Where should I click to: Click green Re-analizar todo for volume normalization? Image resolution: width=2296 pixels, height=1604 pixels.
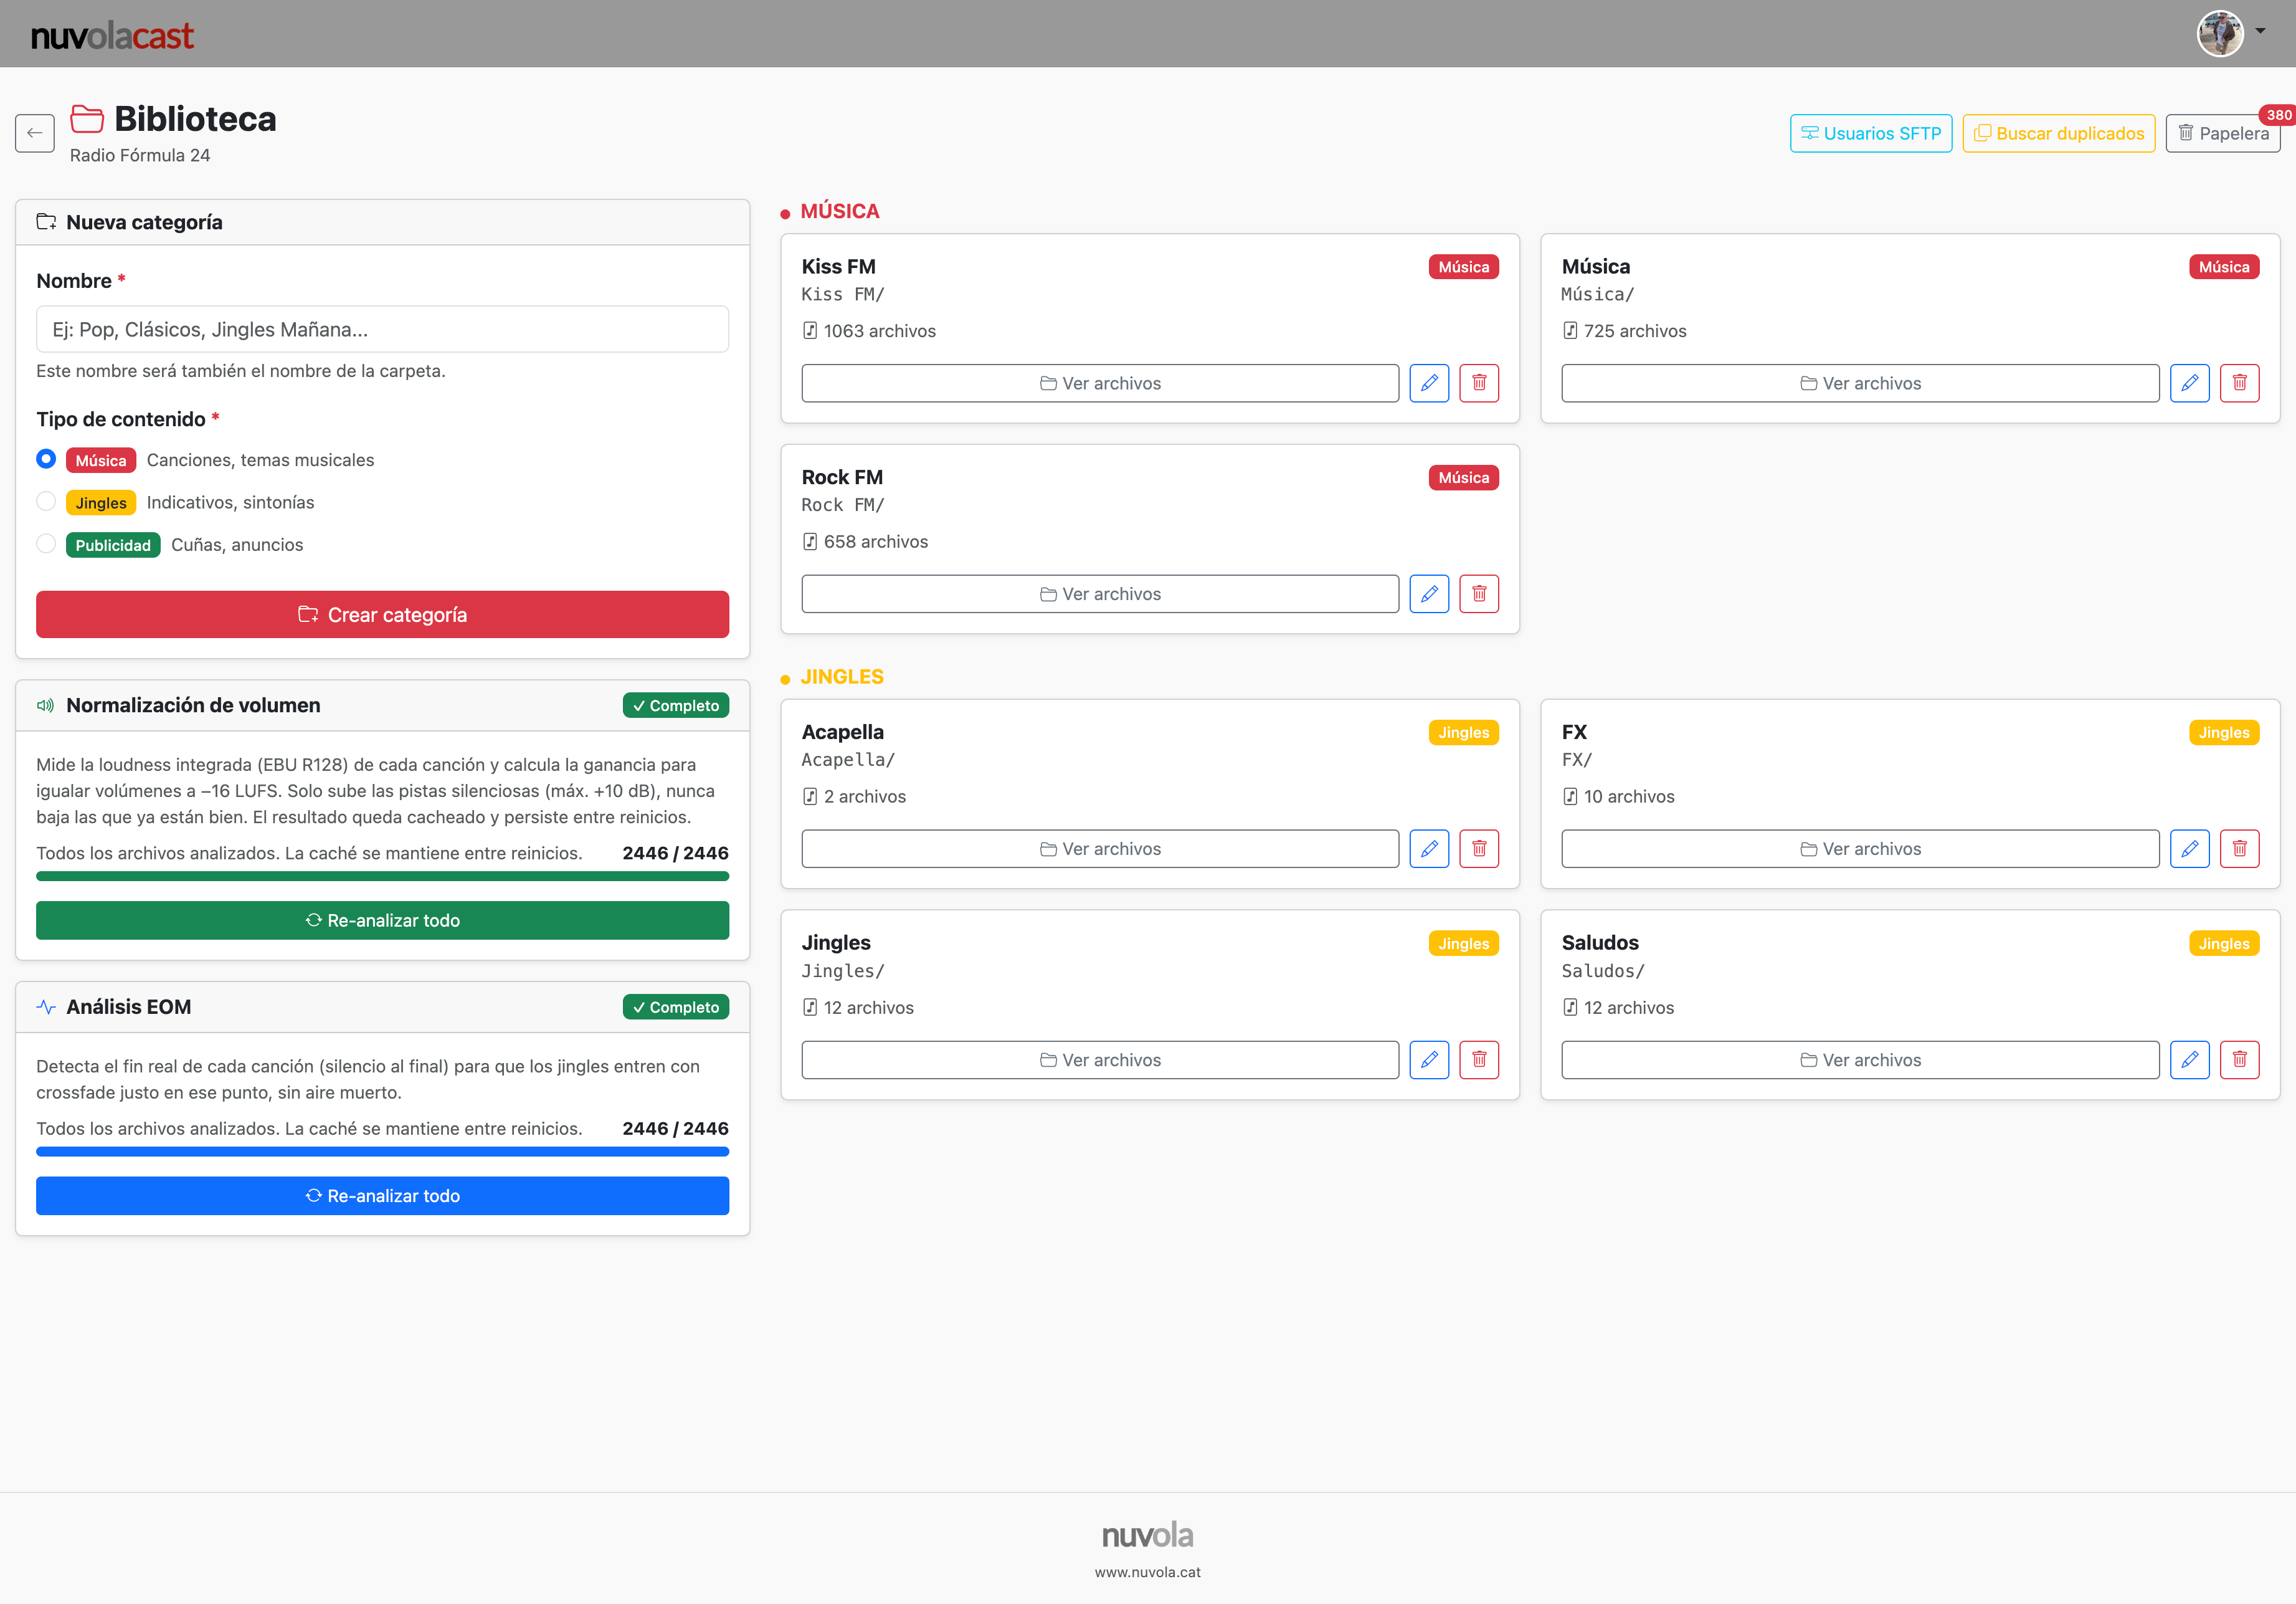[382, 920]
